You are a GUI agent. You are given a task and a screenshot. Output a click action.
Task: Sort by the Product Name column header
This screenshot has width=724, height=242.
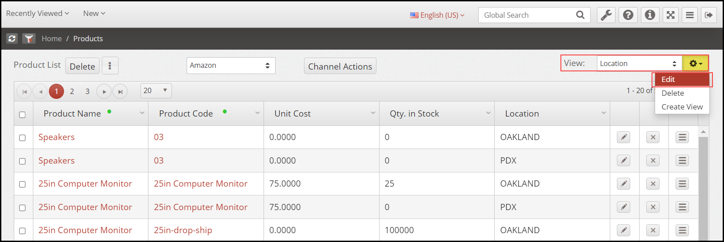tap(72, 113)
